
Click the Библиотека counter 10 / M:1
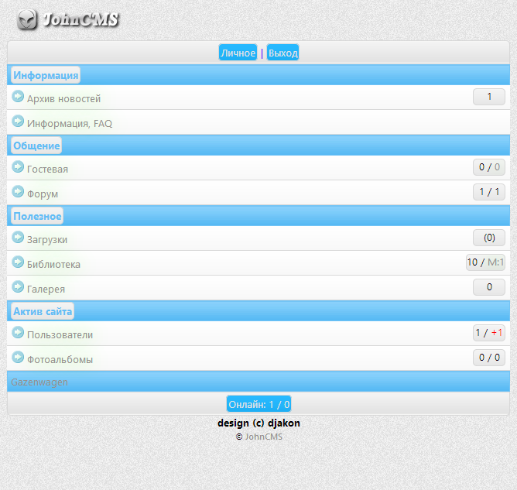(485, 262)
